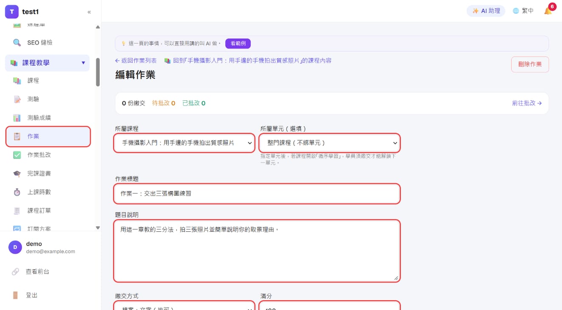The height and width of the screenshot is (310, 562).
Task: Click the 作業標題 input field
Action: (x=257, y=193)
